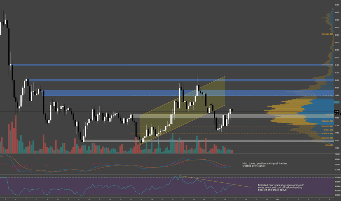Click the RSI 50.0000 scale label

(337, 186)
